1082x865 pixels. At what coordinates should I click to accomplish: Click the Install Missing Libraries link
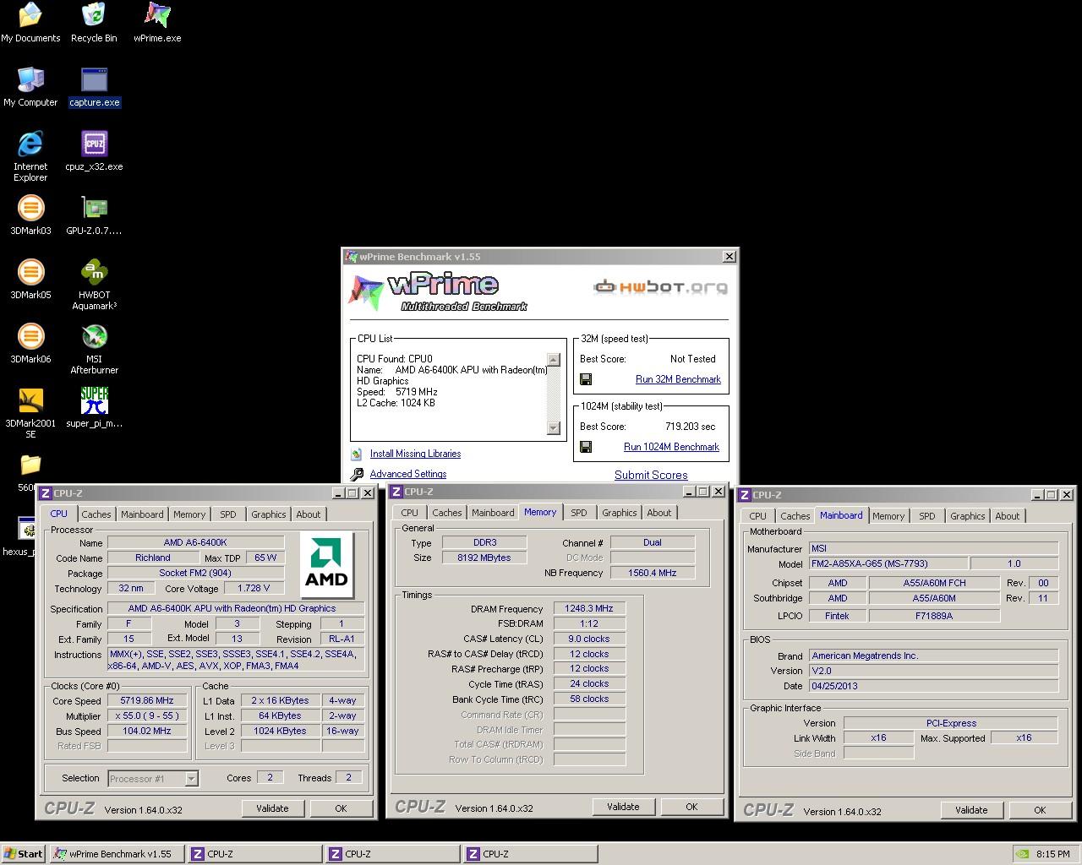pyautogui.click(x=415, y=454)
